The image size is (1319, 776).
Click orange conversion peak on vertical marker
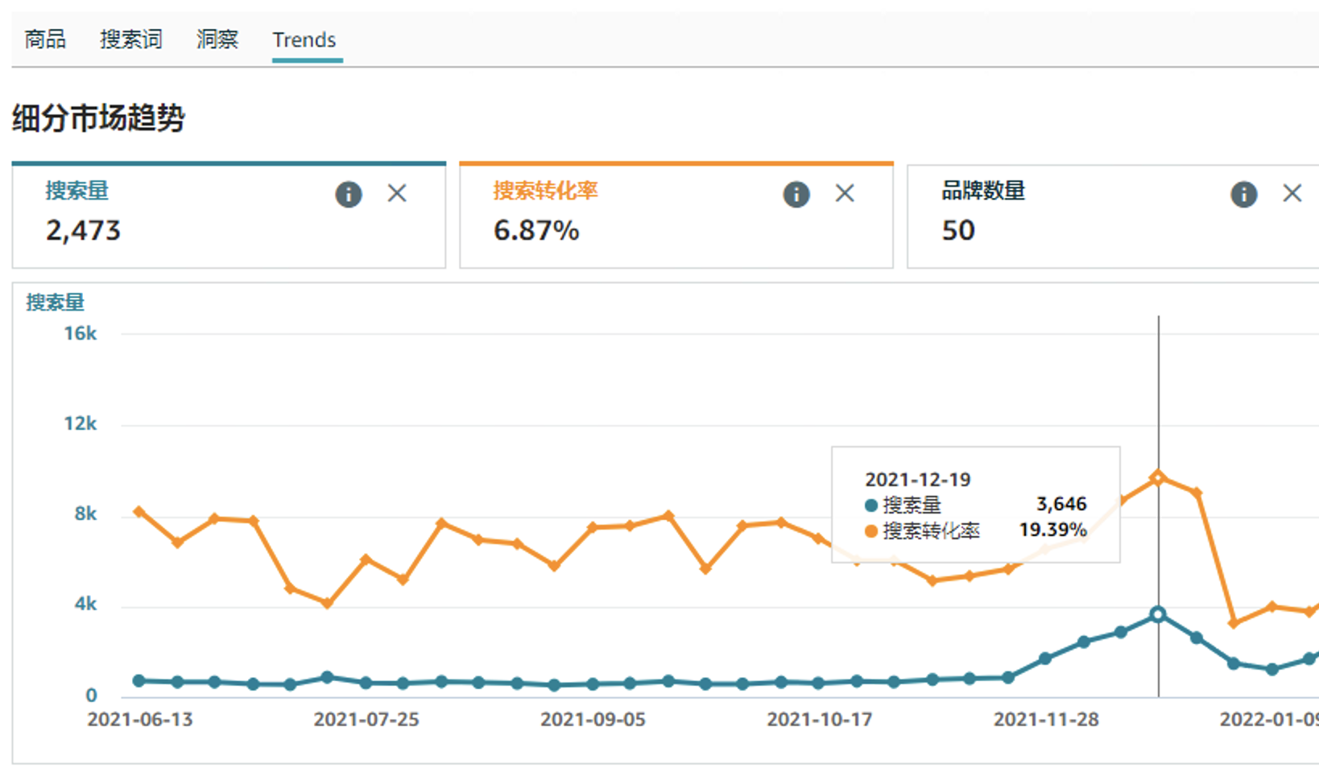click(x=1158, y=477)
